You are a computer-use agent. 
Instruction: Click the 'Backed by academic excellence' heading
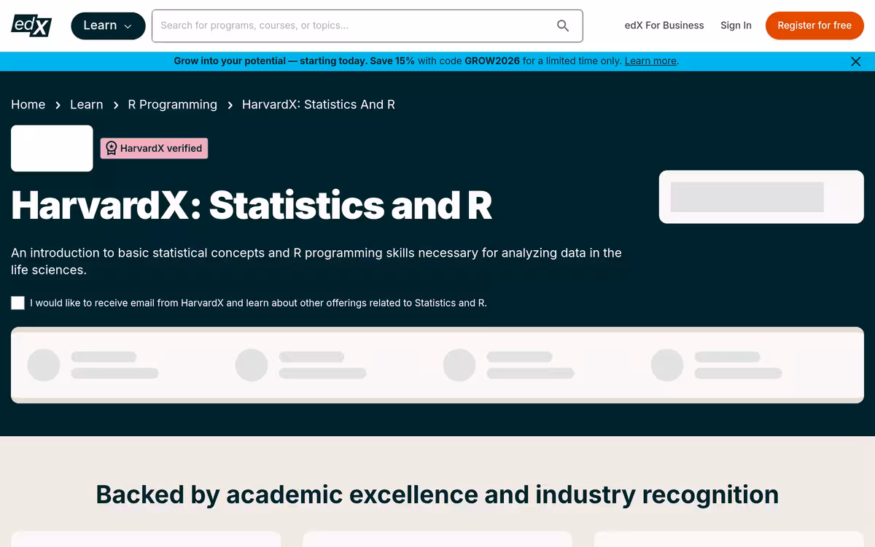pyautogui.click(x=437, y=494)
